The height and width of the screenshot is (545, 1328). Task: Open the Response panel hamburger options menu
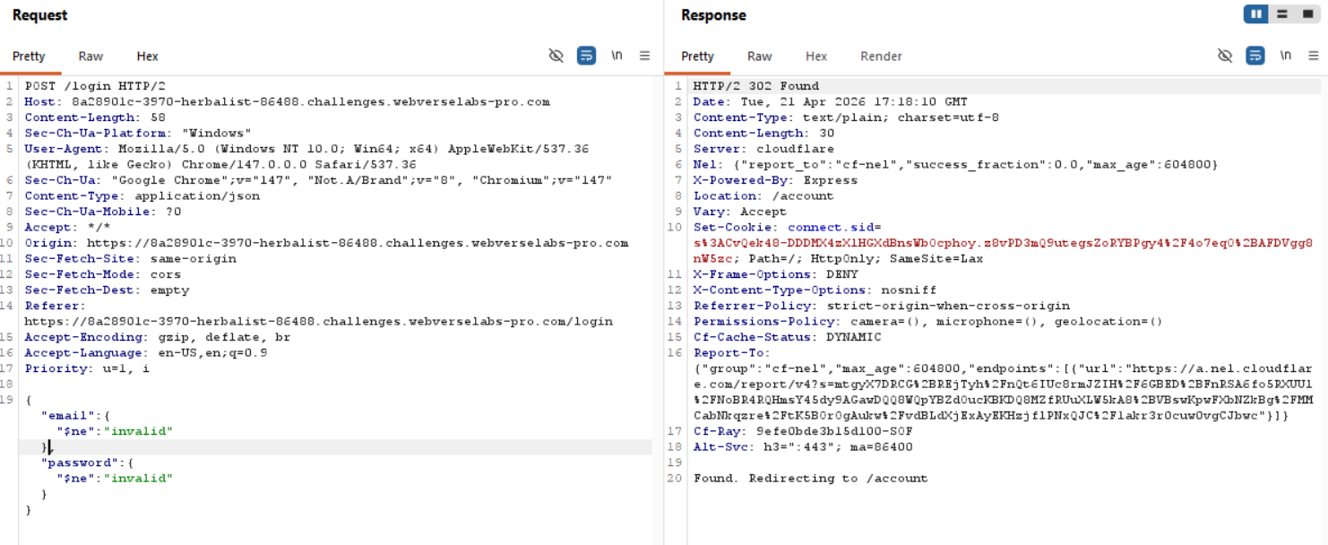coord(1314,56)
